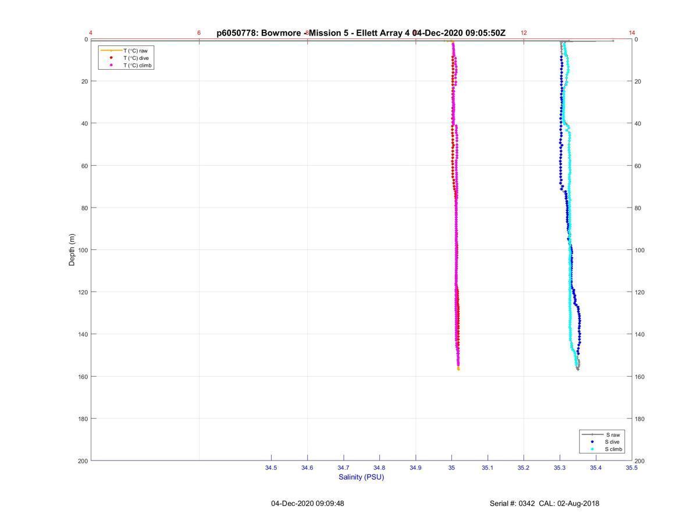The width and height of the screenshot is (698, 518).
Task: Click salinity tick label 35.2
Action: pos(523,467)
